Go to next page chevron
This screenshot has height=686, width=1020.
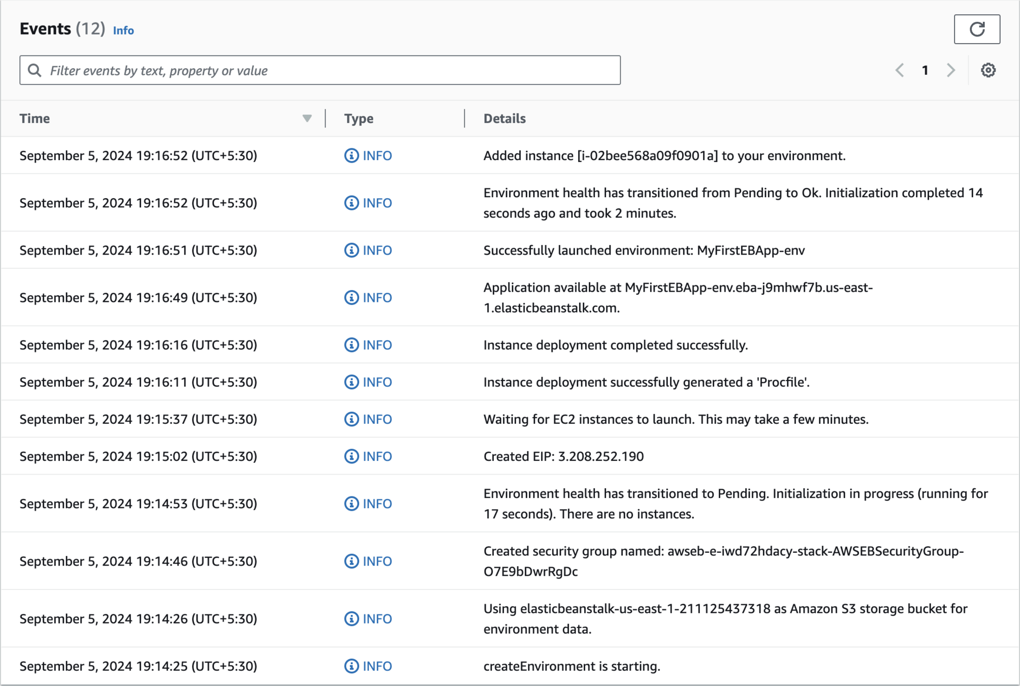pyautogui.click(x=950, y=70)
